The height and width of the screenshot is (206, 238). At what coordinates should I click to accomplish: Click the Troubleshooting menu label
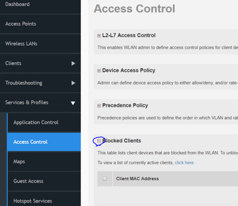[24, 83]
